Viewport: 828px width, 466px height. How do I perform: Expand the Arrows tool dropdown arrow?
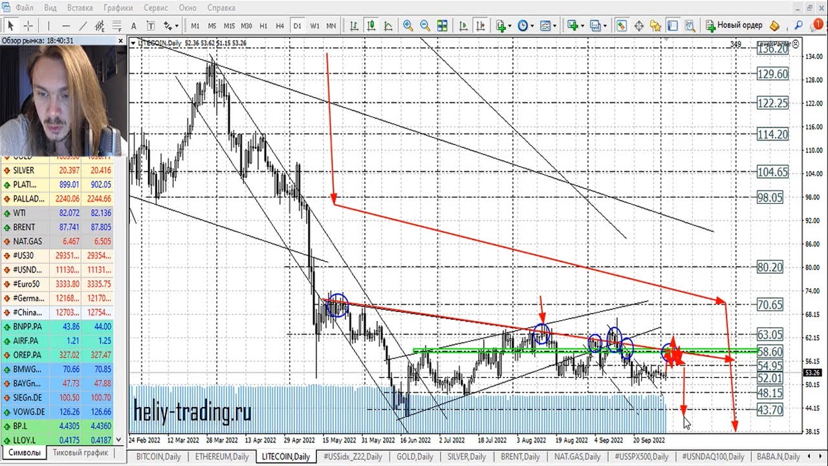(x=177, y=26)
